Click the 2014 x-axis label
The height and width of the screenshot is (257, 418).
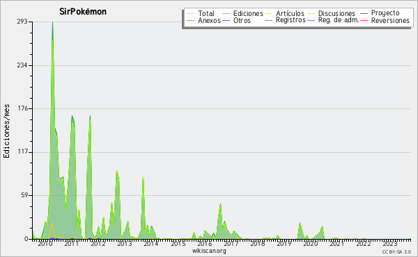click(151, 243)
